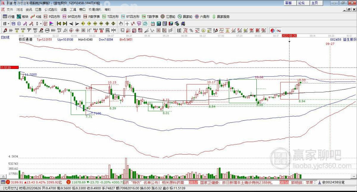Open the 公式选股 menu
This screenshot has height=192, width=357.
[51, 10]
